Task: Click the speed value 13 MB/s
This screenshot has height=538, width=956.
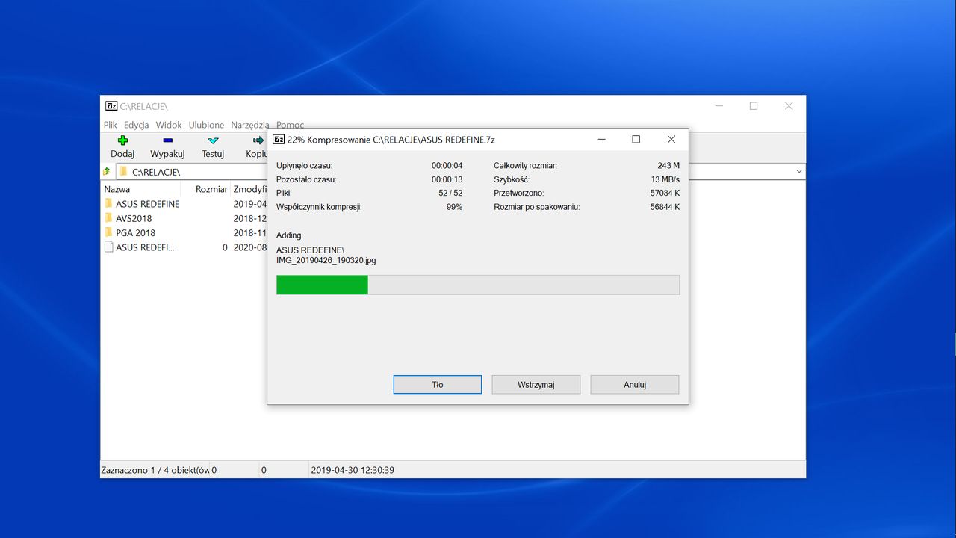Action: coord(665,179)
